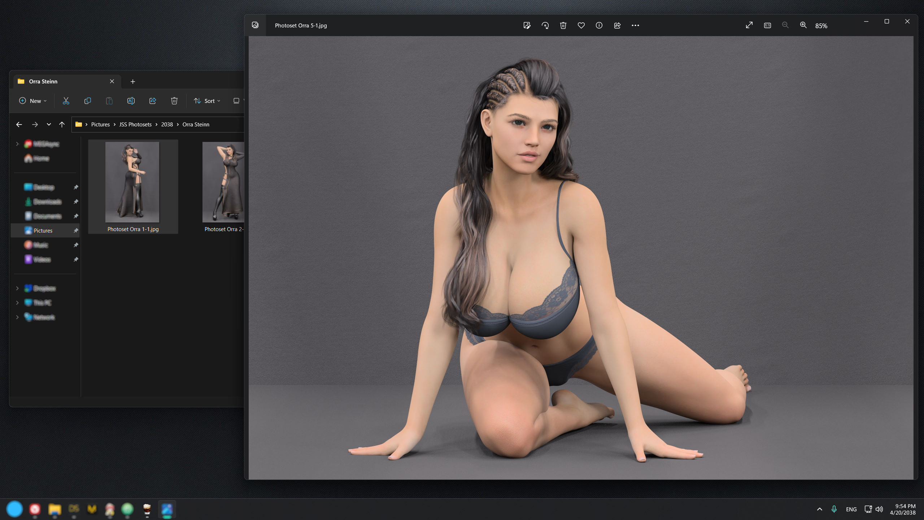Rotate the photo with the rotate icon
Viewport: 924px width, 520px height.
tap(545, 25)
